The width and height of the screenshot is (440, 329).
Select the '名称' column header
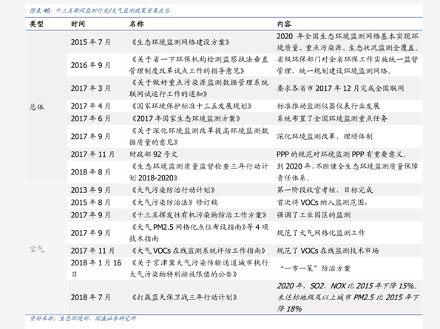136,24
